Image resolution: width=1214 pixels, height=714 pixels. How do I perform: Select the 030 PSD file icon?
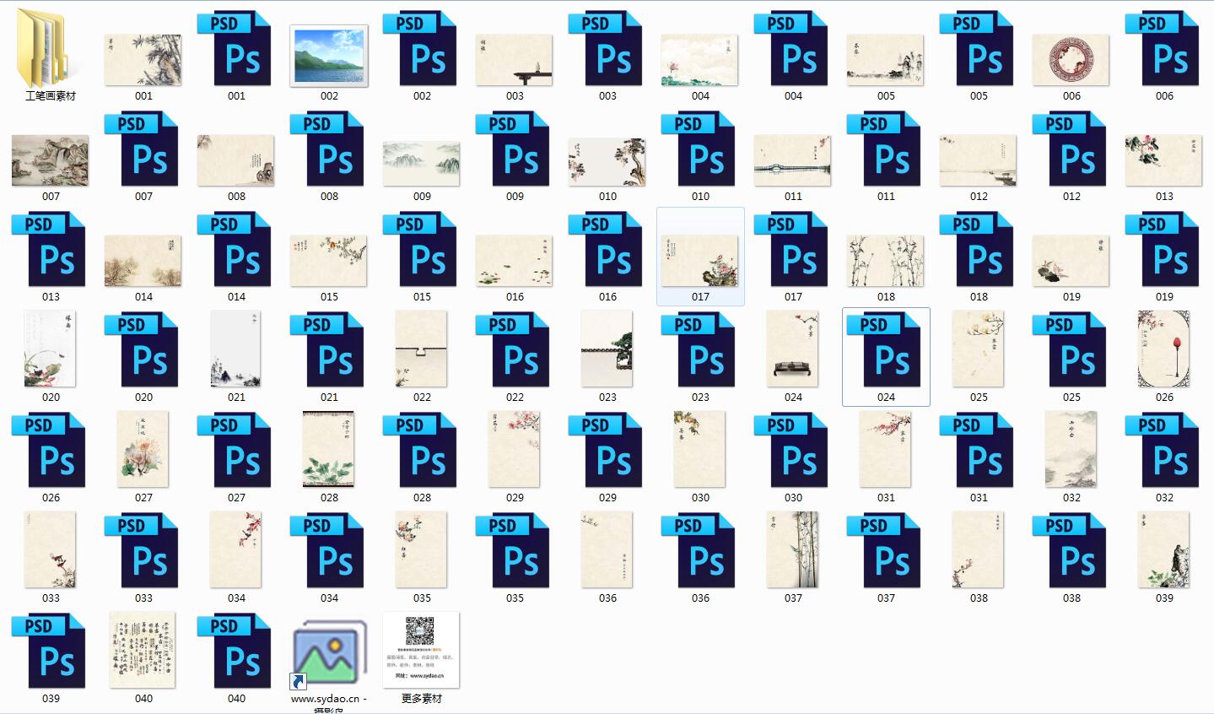click(x=792, y=451)
